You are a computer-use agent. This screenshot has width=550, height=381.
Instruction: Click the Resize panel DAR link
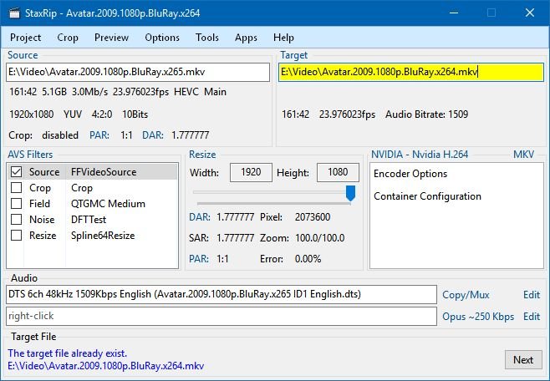pos(200,217)
